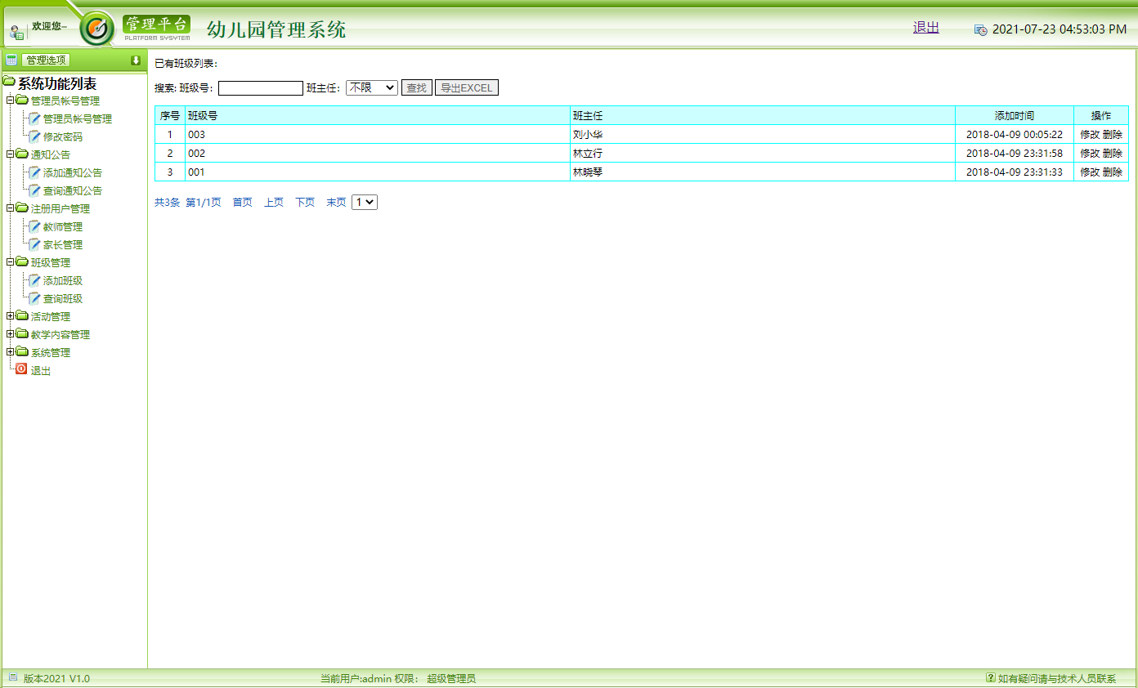Click the 退出 link at top right

(925, 27)
